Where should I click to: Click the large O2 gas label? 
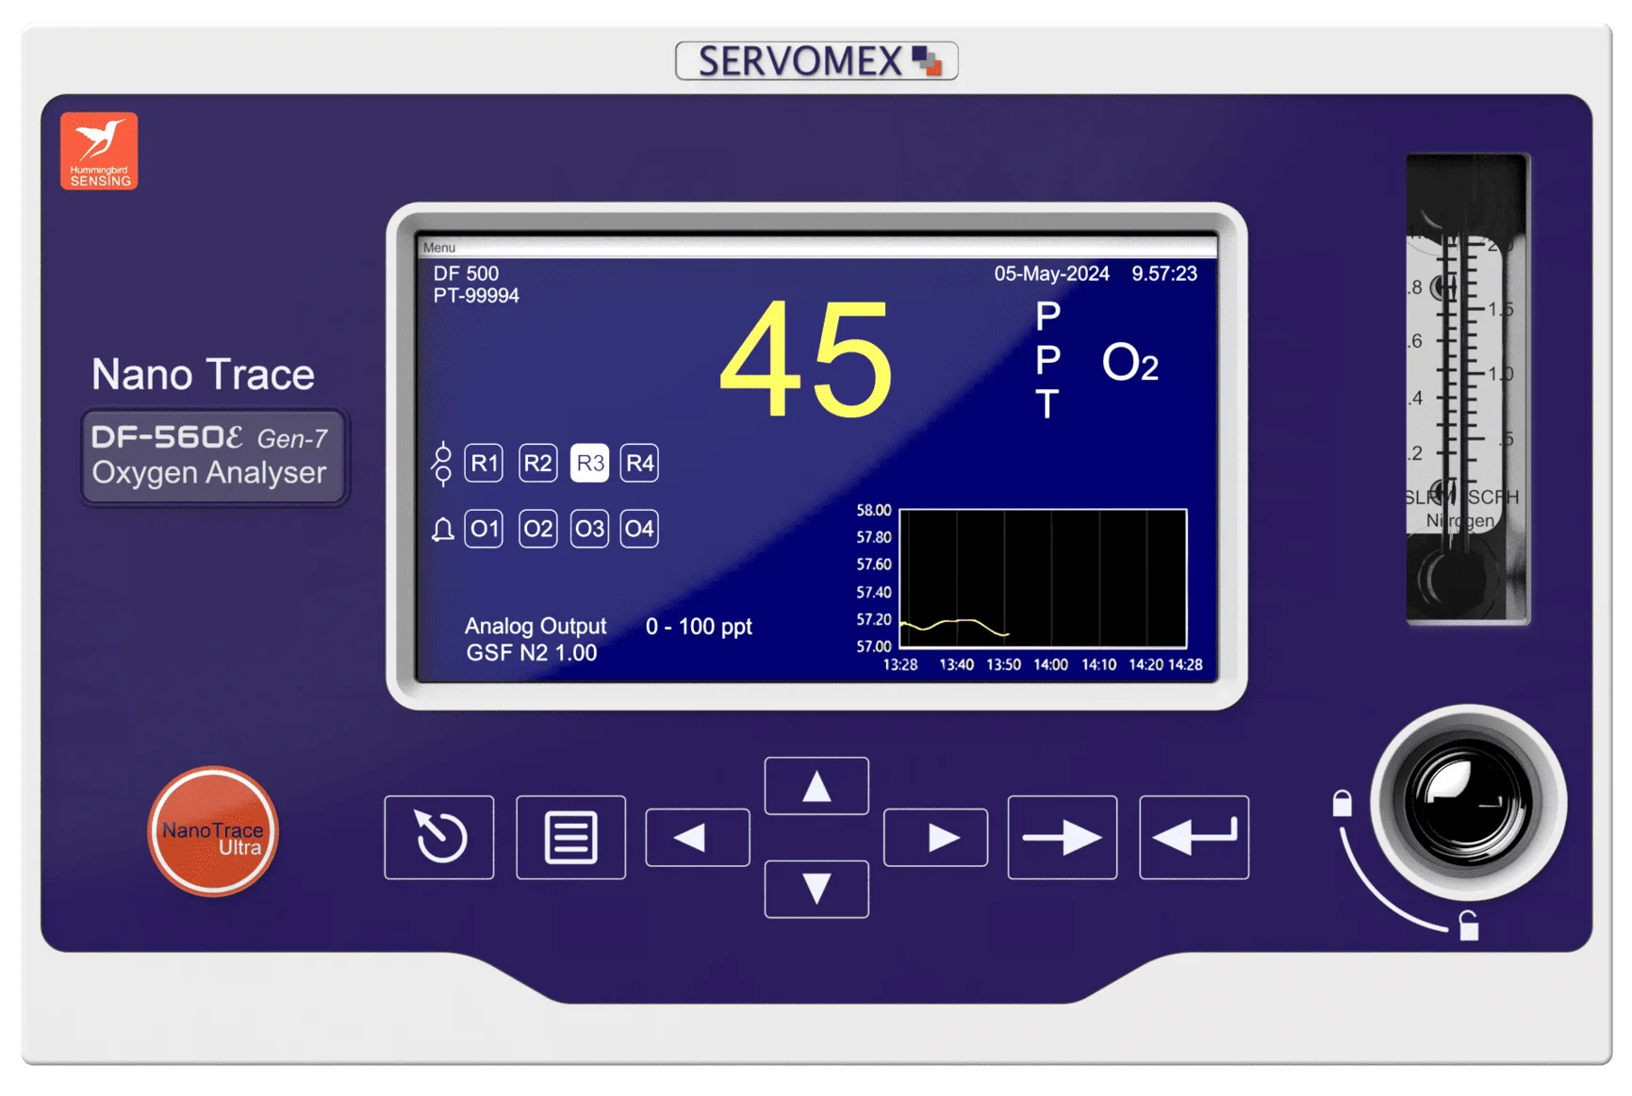[1130, 363]
